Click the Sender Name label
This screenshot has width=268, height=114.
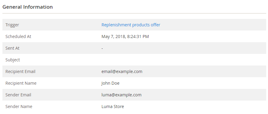[x=19, y=107]
